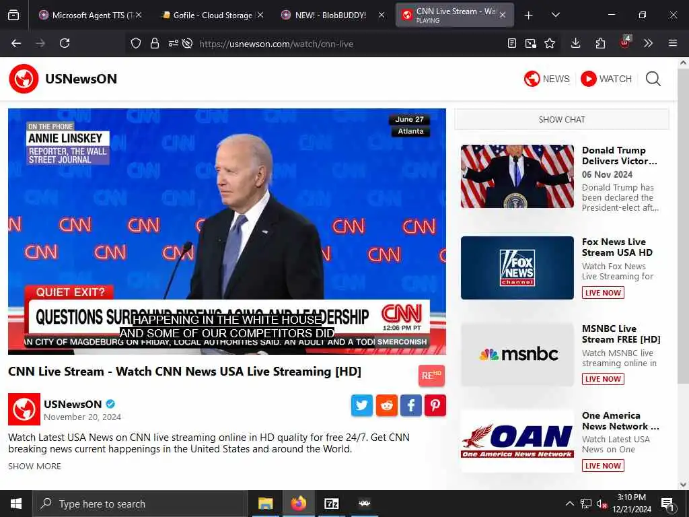The width and height of the screenshot is (689, 517).
Task: Click the USNewsON globe logo
Action: tap(24, 79)
